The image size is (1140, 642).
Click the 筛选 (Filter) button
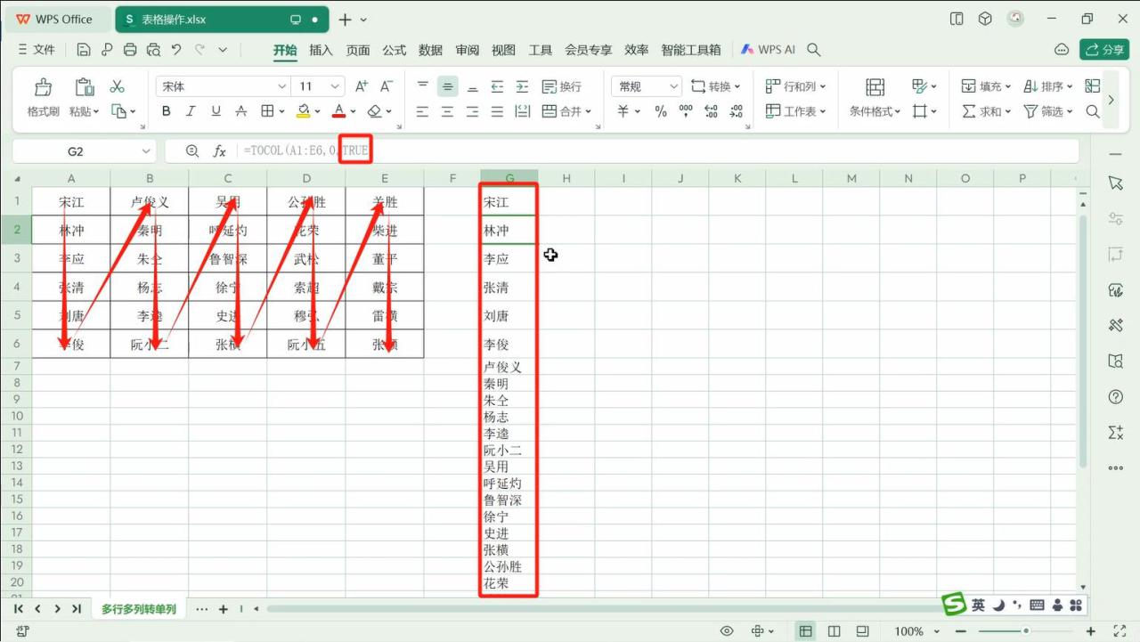pyautogui.click(x=1048, y=111)
